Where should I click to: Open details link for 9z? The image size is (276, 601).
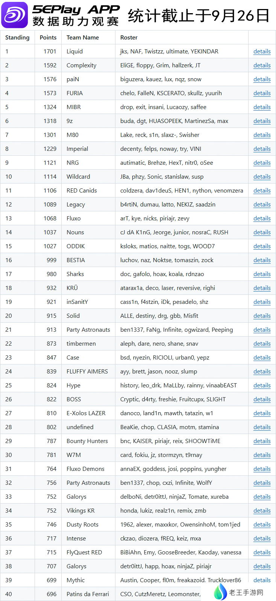[x=262, y=121]
